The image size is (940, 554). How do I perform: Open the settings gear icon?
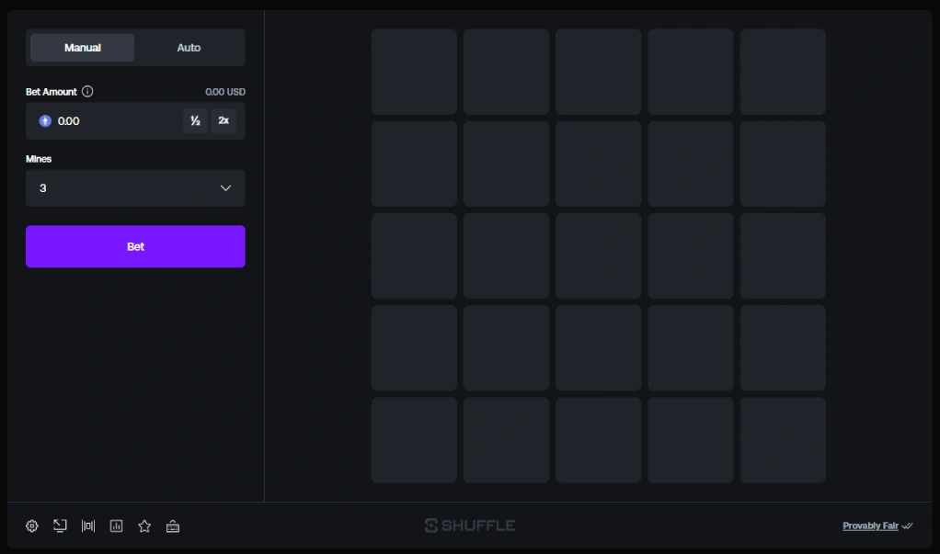tap(32, 526)
